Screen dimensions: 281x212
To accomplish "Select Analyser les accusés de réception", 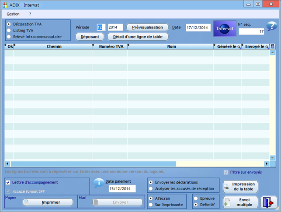I will pos(151,188).
